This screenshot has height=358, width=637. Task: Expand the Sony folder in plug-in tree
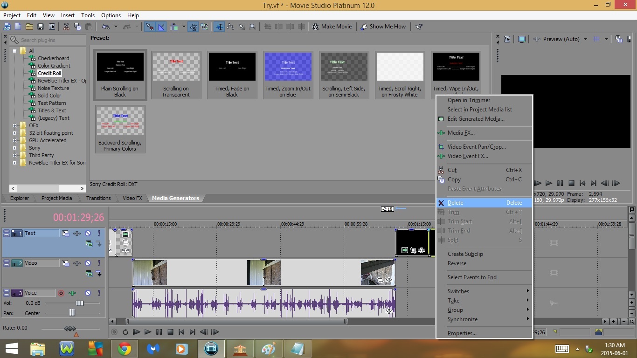coord(14,148)
